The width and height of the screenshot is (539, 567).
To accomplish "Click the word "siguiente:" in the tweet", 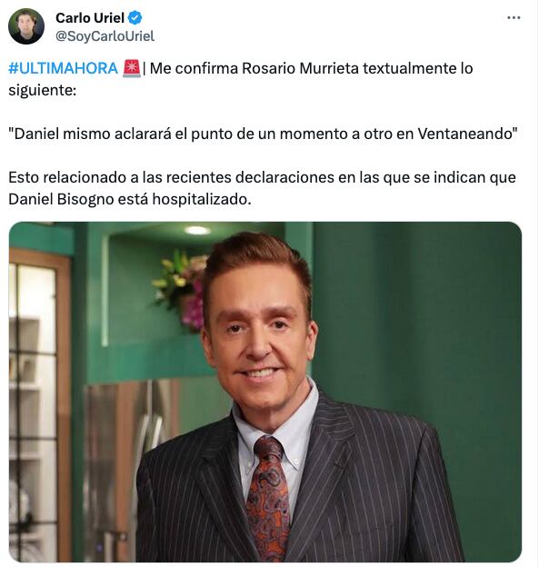I will [x=43, y=90].
